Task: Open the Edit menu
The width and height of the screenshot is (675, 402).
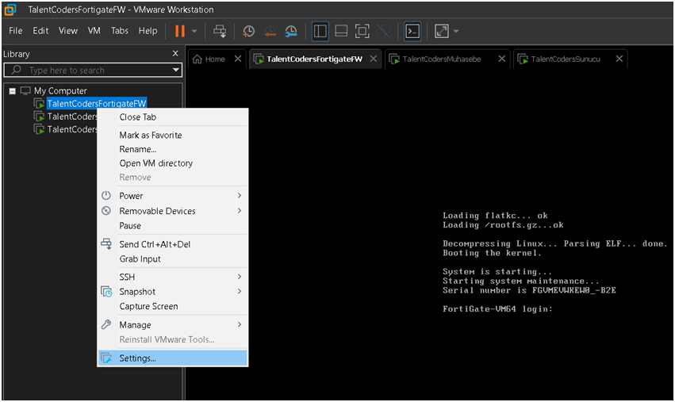Action: (x=40, y=31)
